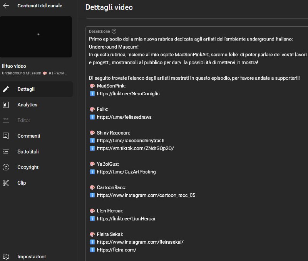Click inside the description text on Underground Museum!
Image resolution: width=308 pixels, height=261 pixels.
coord(114,47)
